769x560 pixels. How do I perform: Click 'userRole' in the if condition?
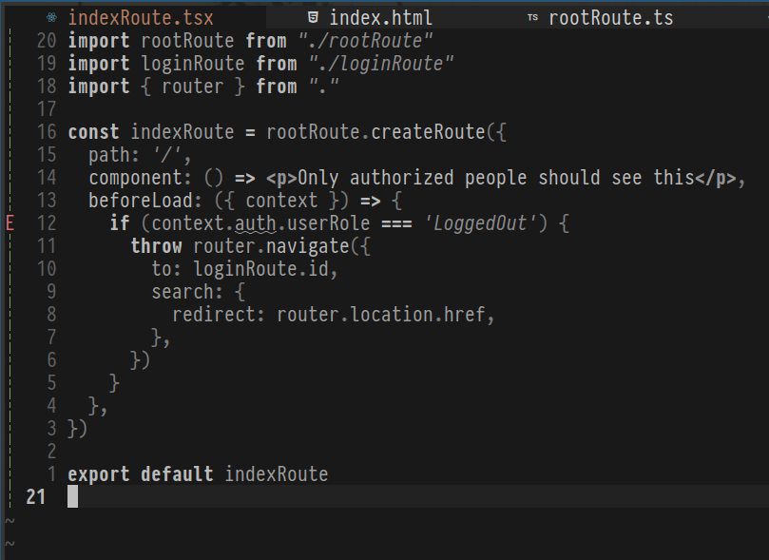coord(328,223)
